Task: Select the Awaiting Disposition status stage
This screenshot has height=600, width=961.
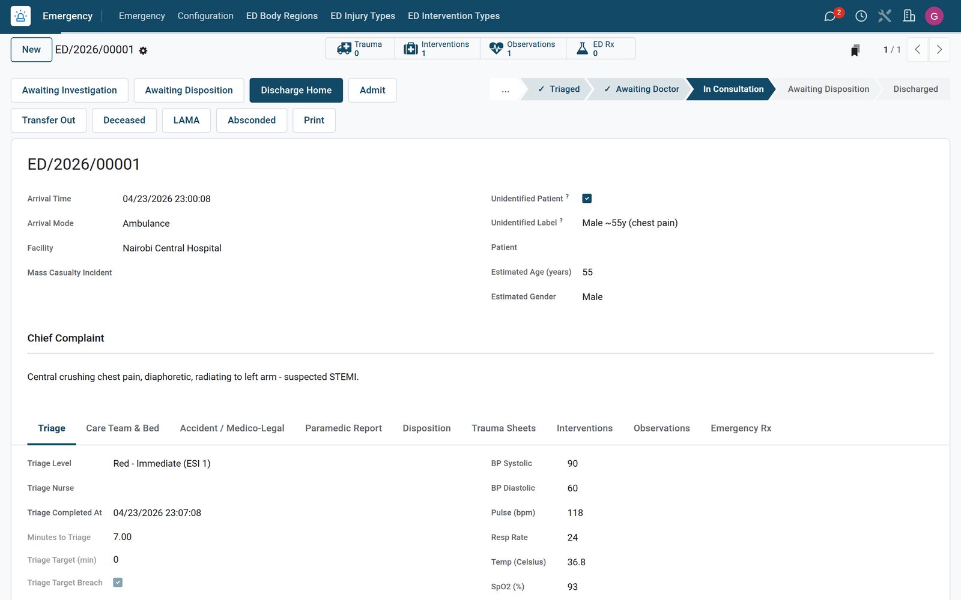Action: pos(828,89)
